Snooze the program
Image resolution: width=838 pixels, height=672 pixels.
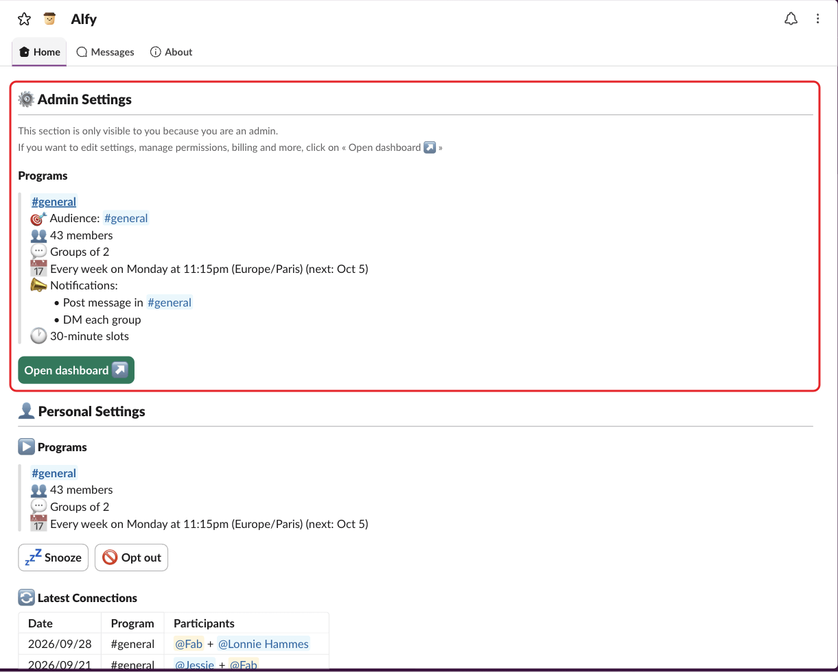coord(54,557)
